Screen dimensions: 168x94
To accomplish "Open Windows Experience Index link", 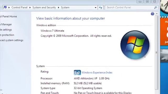I will click(97, 73).
